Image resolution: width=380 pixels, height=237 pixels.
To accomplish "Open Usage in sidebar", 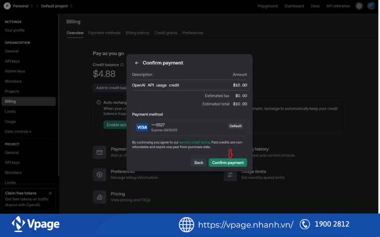I will click(10, 121).
